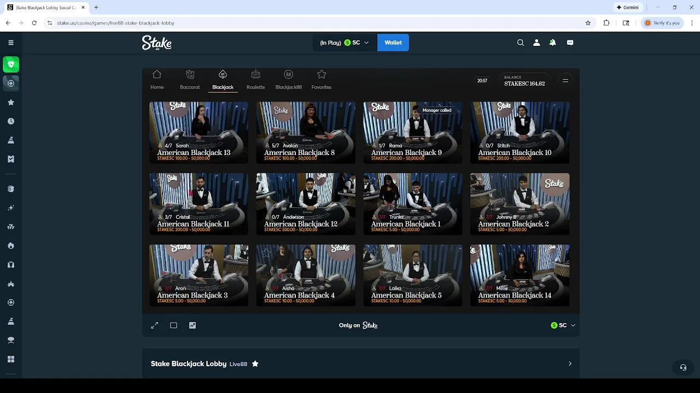700x393 pixels.
Task: Open American Blackjack 3 table with Aron
Action: pyautogui.click(x=199, y=276)
